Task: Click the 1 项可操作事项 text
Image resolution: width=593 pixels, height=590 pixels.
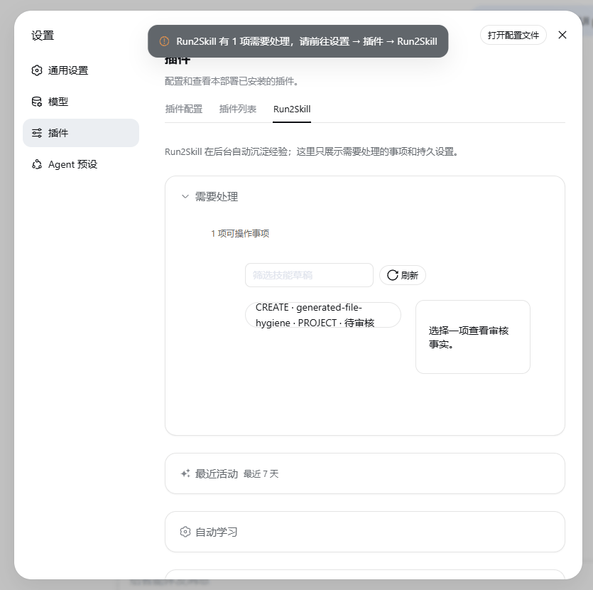Action: [x=240, y=233]
